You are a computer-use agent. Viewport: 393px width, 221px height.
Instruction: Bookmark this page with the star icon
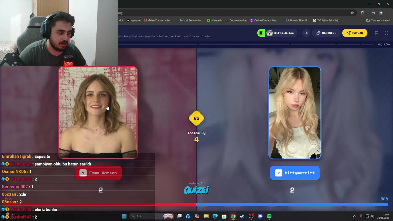pyautogui.click(x=352, y=13)
